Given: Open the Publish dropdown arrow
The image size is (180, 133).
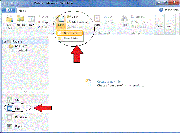Looking at the screenshot, I should pos(20,28).
